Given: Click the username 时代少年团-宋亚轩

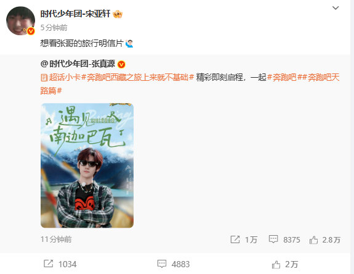Looking at the screenshot, I should 75,14.
